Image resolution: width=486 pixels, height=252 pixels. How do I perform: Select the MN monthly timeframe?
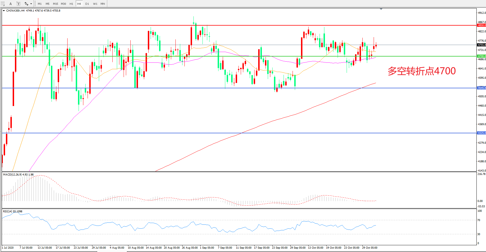coord(103,4)
